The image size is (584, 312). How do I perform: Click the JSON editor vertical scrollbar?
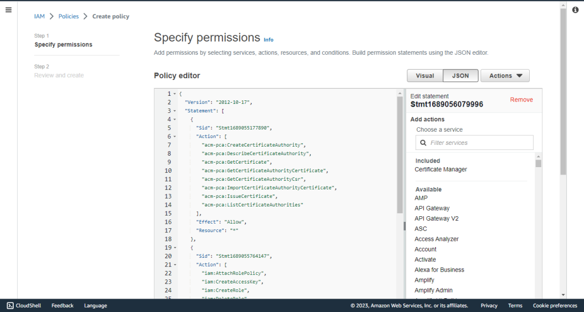pos(400,155)
